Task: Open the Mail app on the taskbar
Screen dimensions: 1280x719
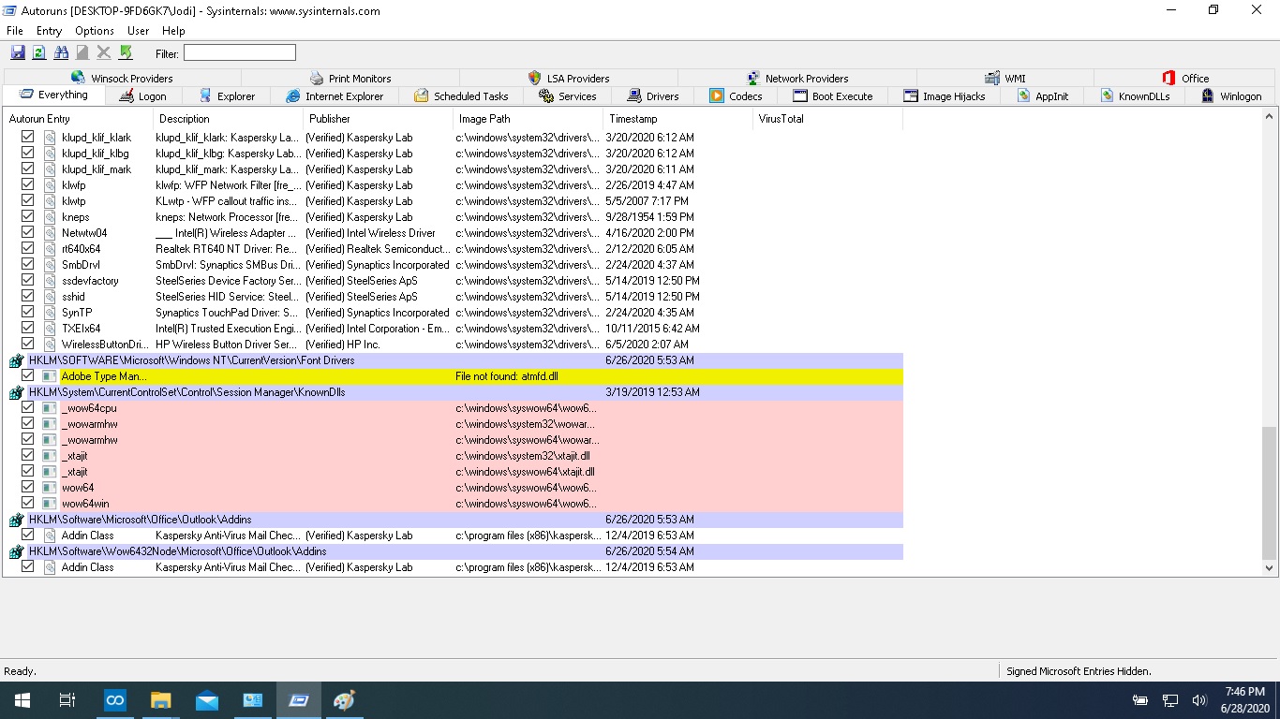Action: (206, 700)
